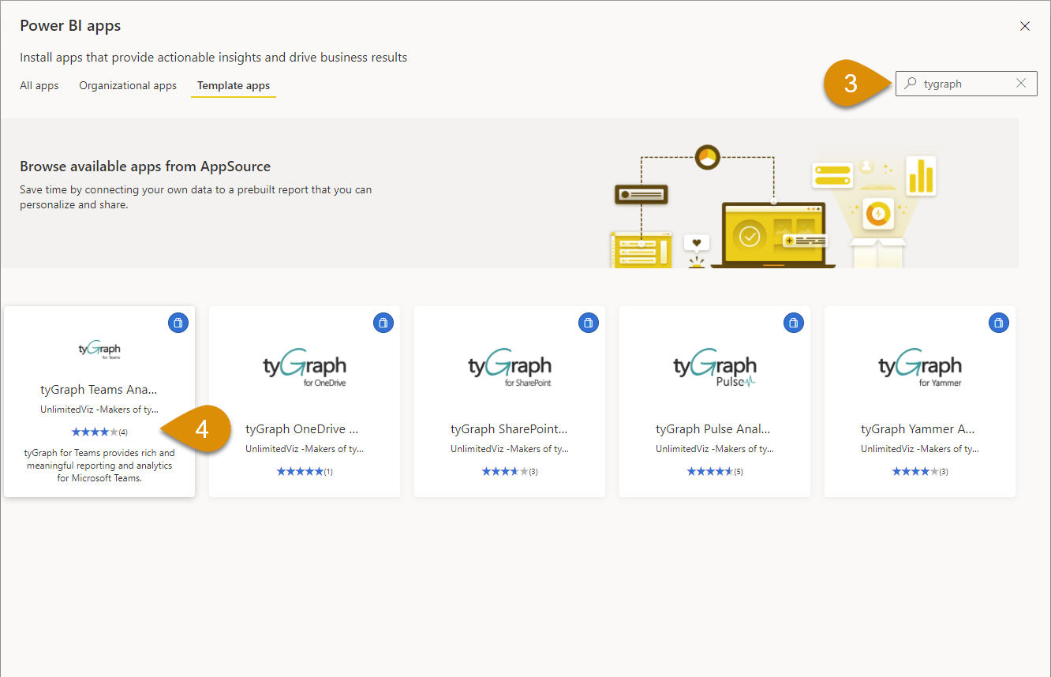Click the briefcase icon on tyGraph Pulse card
The width and height of the screenshot is (1051, 677).
click(793, 322)
